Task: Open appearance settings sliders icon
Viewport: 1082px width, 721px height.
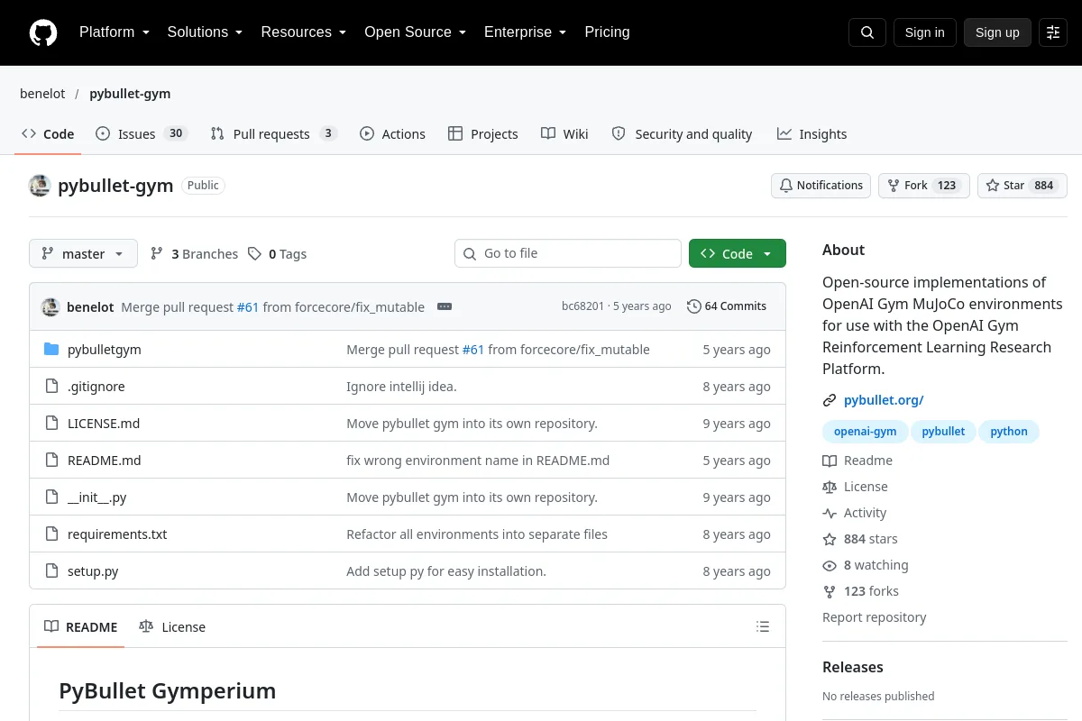Action: 1053,32
